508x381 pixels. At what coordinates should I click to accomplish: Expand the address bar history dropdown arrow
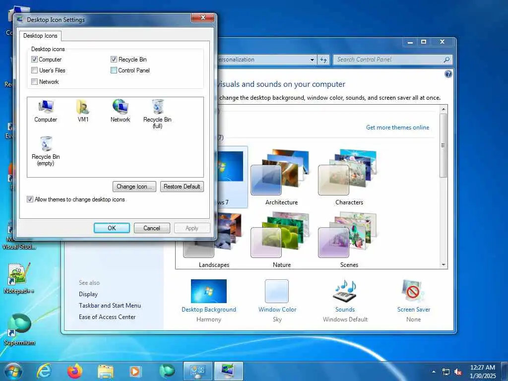[x=312, y=60]
